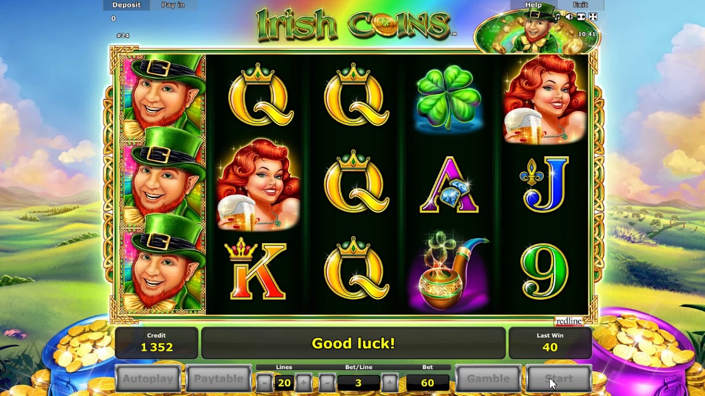The image size is (705, 396).
Task: Click the blue J card symbol
Action: 544,184
